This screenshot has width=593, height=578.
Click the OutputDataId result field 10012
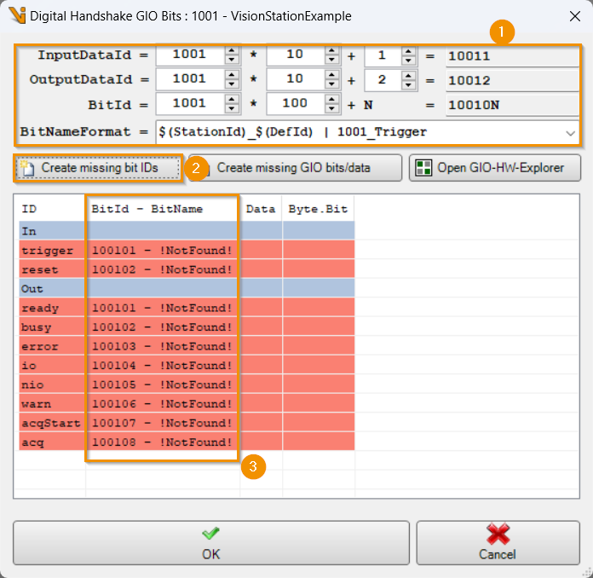click(x=512, y=81)
